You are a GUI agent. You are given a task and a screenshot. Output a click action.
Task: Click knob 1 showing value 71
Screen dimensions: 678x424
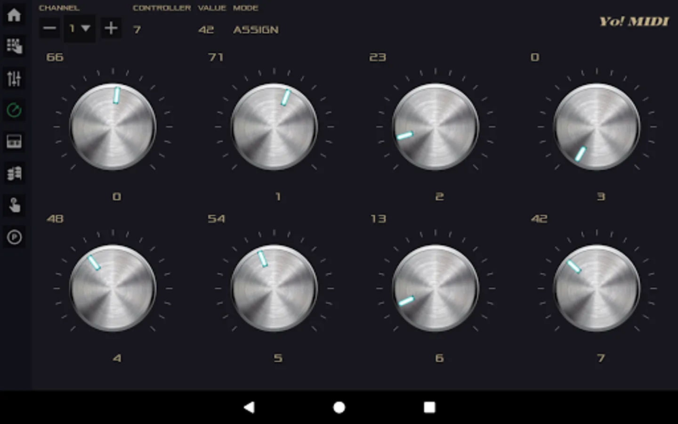click(x=274, y=127)
